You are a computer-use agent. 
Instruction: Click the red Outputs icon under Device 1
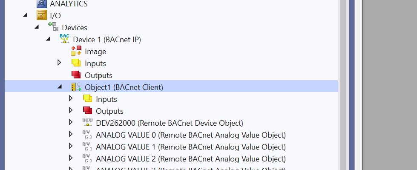pos(76,75)
